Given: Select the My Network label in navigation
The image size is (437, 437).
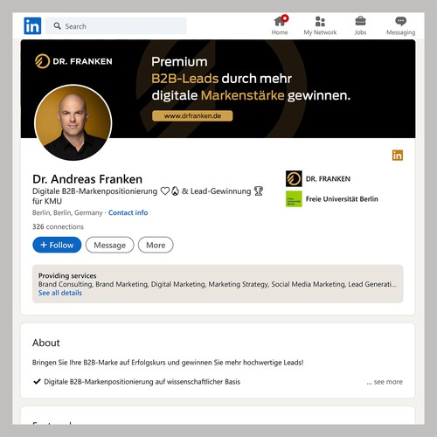Looking at the screenshot, I should (x=320, y=32).
